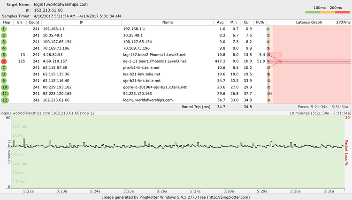This screenshot has height=200, width=352.
Task: Click the green 100ms legend color bar
Action: tap(313, 12)
